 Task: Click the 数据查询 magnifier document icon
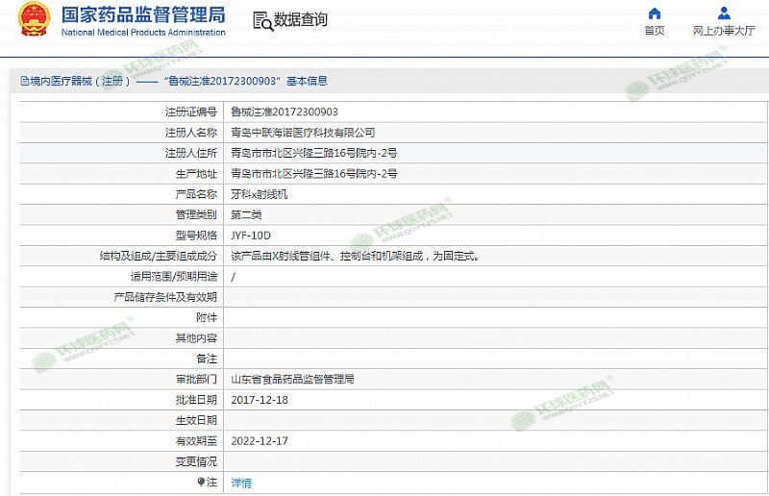[262, 20]
